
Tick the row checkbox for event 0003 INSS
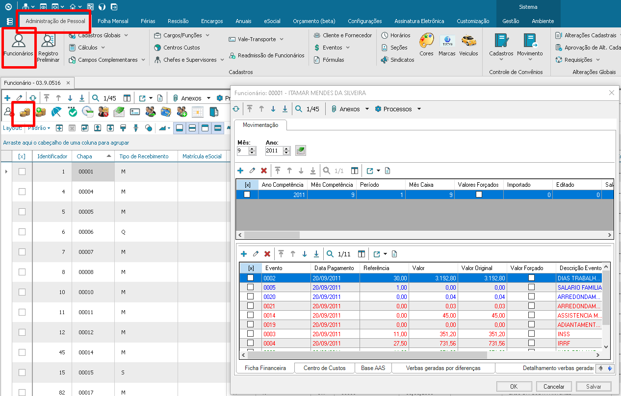click(250, 334)
